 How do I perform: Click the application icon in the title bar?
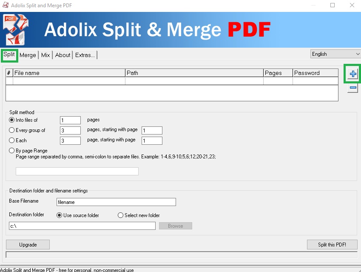(x=5, y=5)
